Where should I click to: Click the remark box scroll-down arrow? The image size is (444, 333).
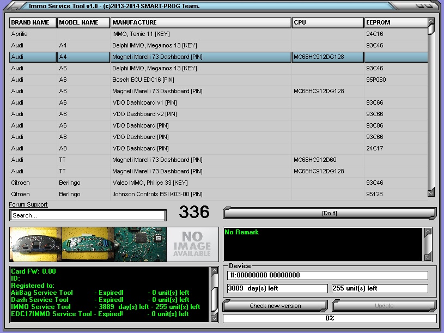[x=428, y=257]
